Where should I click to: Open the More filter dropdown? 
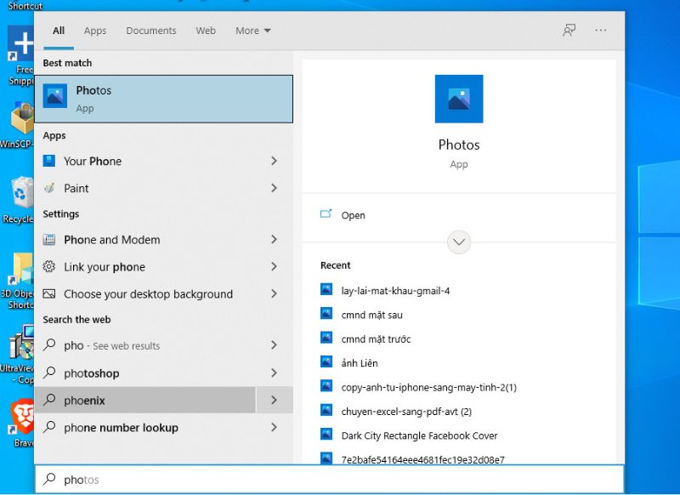tap(252, 31)
